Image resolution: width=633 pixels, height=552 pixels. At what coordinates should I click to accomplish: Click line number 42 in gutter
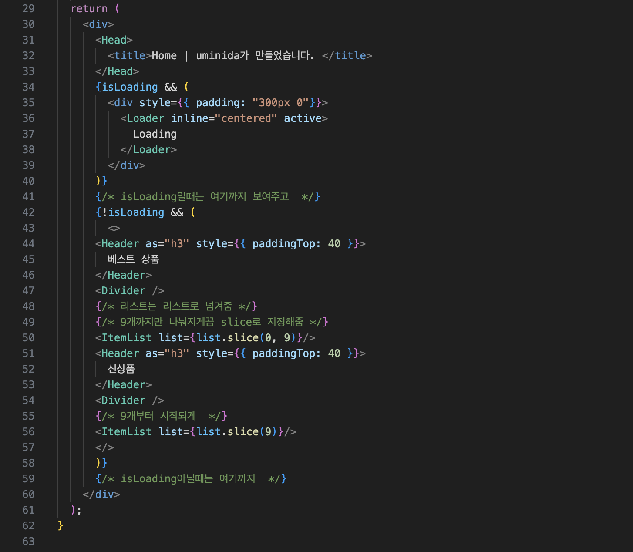[28, 212]
